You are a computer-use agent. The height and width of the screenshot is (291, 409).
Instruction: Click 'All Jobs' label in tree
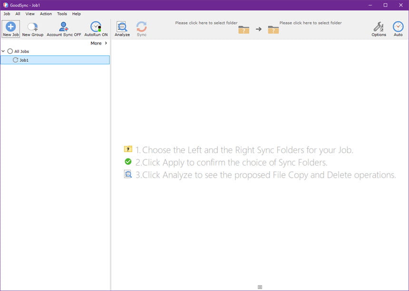[x=22, y=51]
